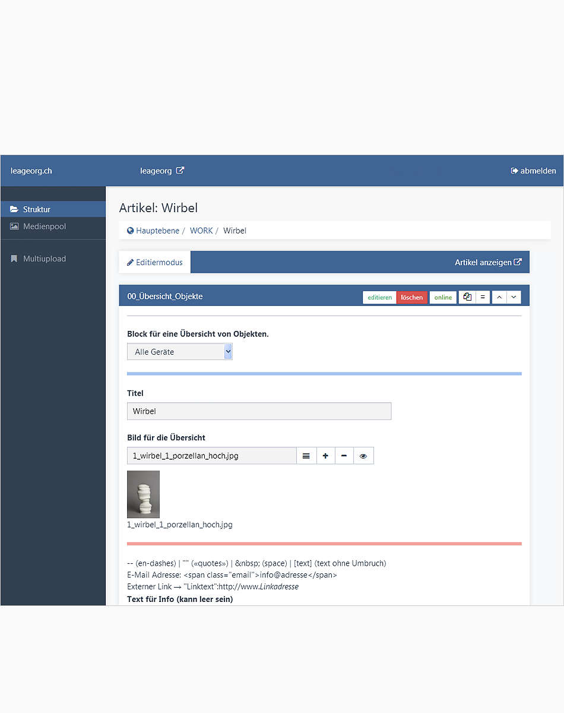Open media list icon next to image filename

click(306, 456)
